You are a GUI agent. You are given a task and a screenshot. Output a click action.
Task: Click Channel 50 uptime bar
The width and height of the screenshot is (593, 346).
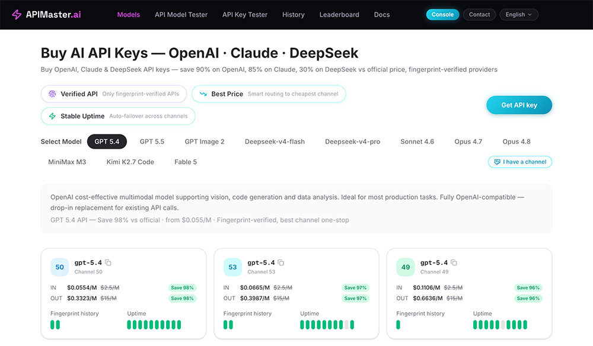(154, 325)
